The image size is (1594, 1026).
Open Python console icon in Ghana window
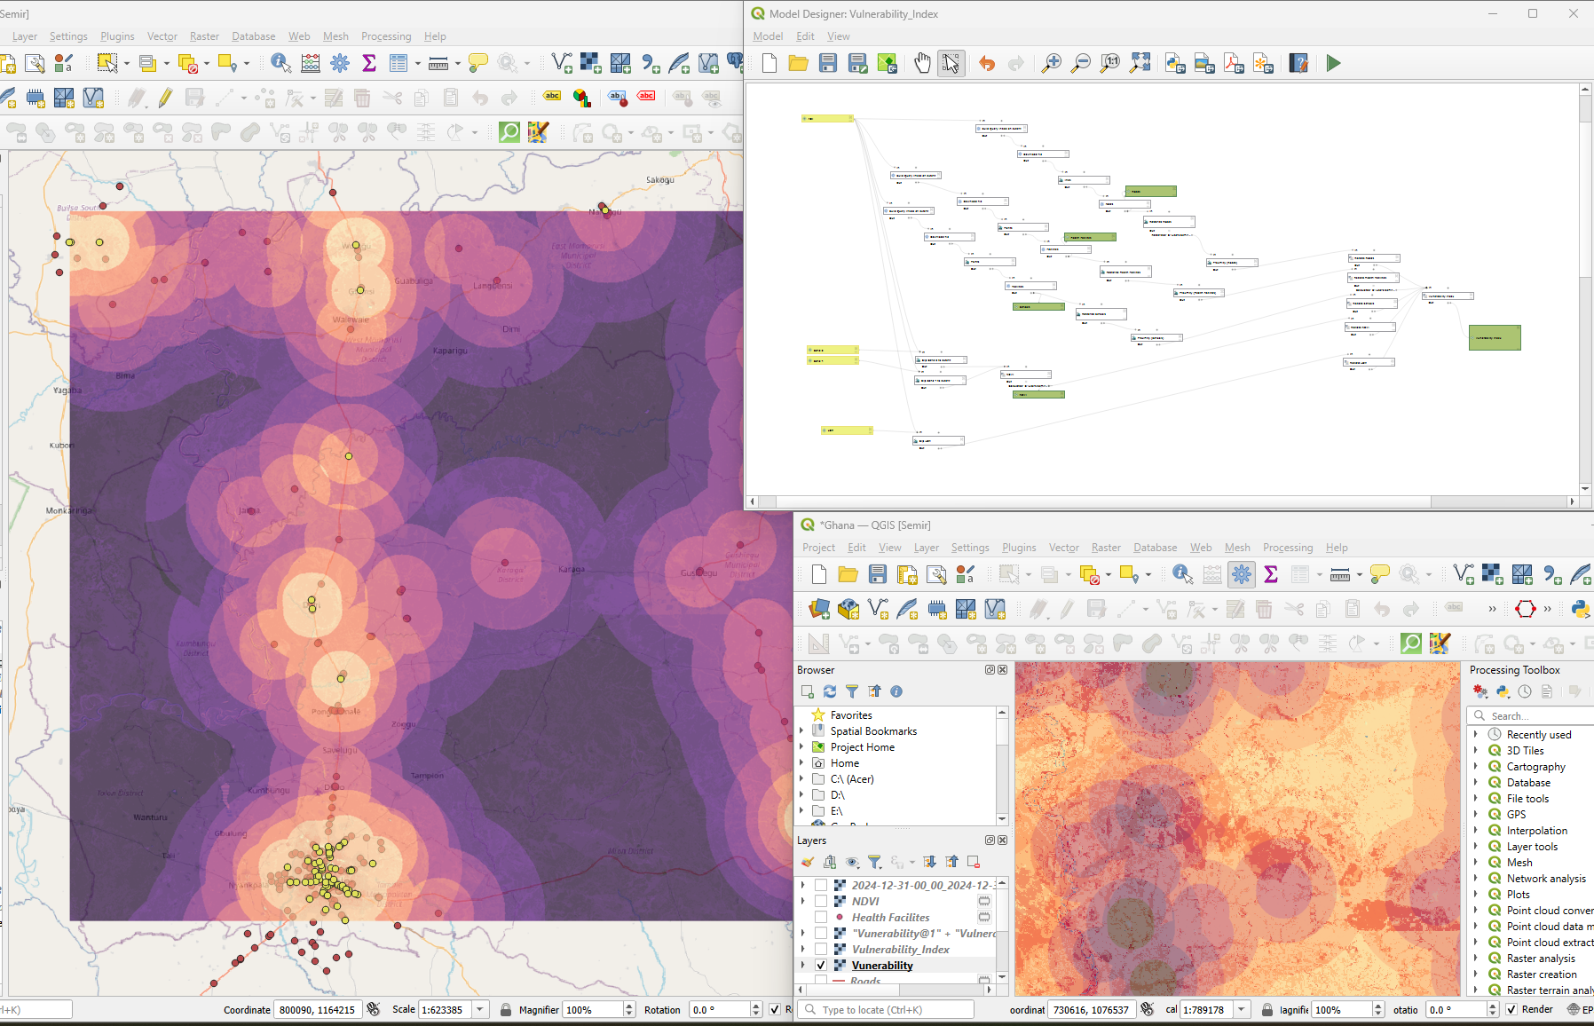[x=1581, y=608]
